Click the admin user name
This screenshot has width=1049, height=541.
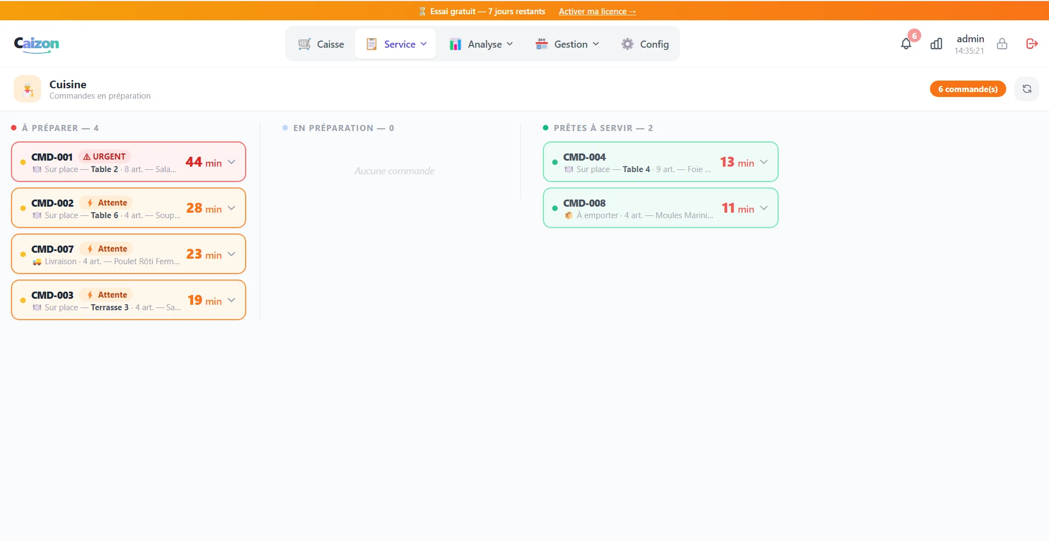click(x=970, y=39)
